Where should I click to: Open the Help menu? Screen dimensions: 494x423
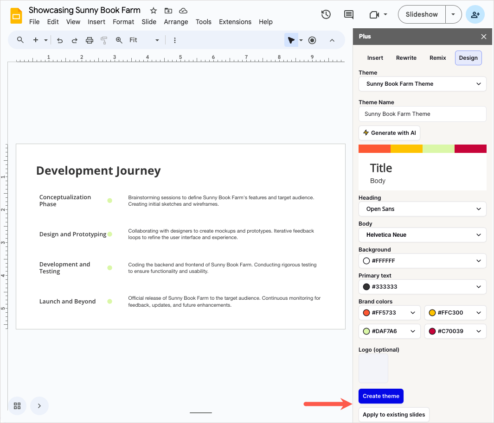pos(266,22)
